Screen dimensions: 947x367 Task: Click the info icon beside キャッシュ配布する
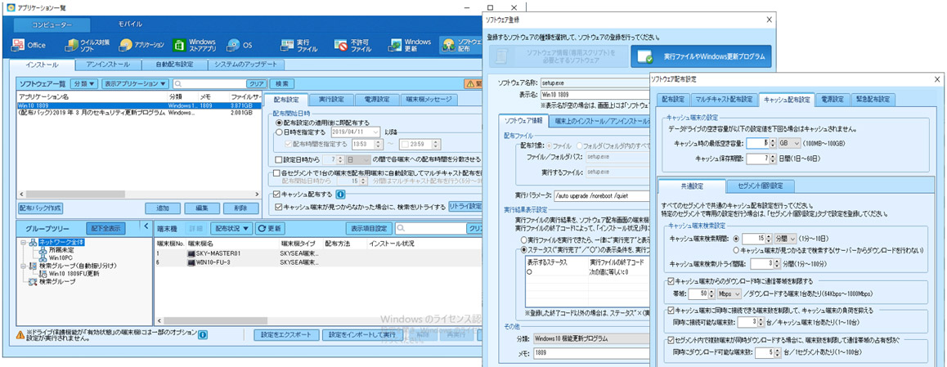pyautogui.click(x=339, y=195)
